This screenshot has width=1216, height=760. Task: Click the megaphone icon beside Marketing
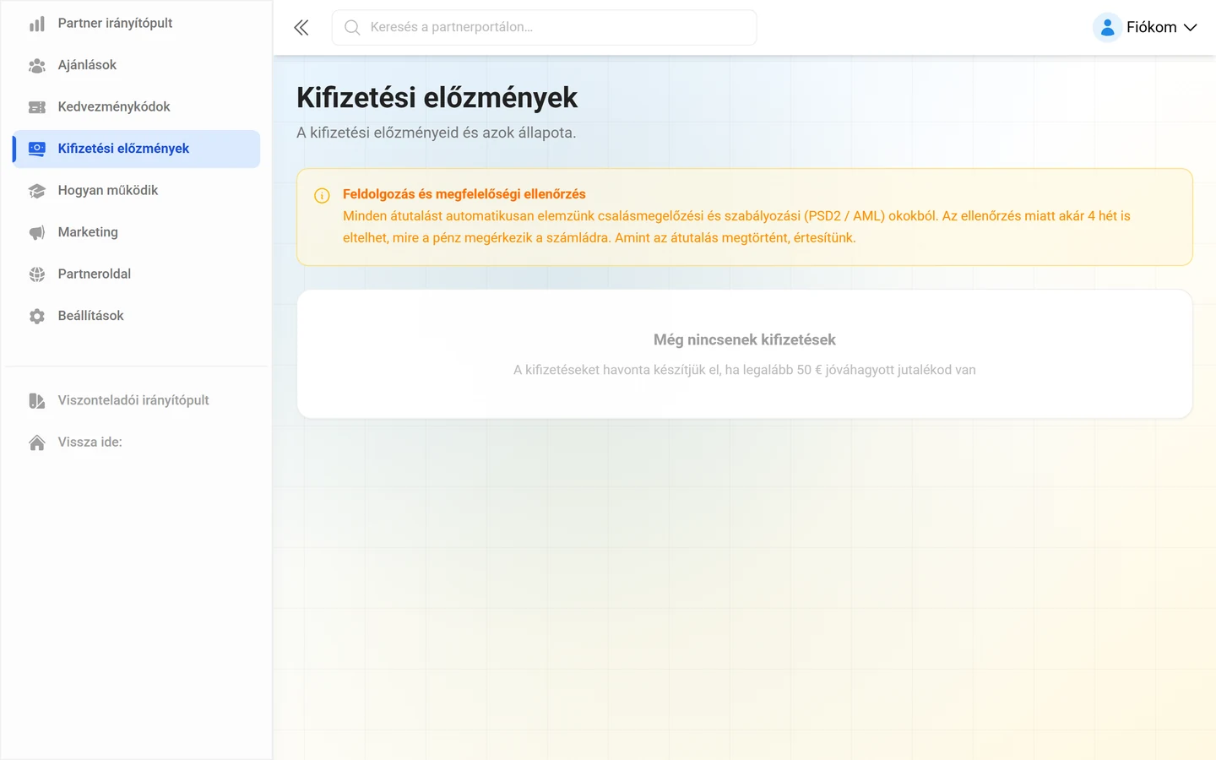(37, 232)
